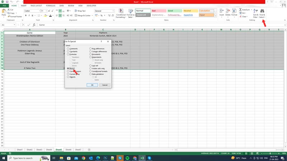The height and width of the screenshot is (161, 287).
Task: Click the Undo arrow icon
Action: [11, 2]
